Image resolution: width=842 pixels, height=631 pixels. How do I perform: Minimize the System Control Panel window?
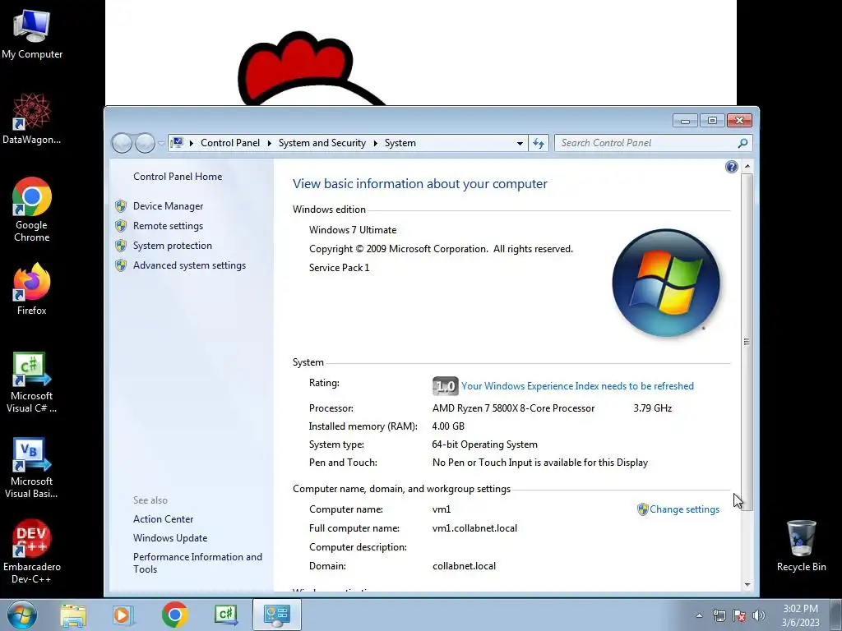pos(685,121)
